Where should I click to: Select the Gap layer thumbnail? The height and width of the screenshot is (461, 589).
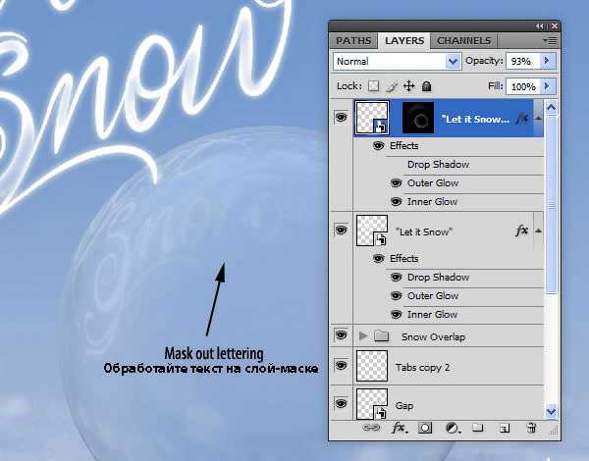pos(372,404)
